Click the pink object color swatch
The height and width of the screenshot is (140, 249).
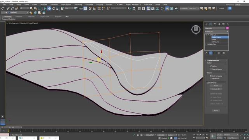tap(227, 28)
